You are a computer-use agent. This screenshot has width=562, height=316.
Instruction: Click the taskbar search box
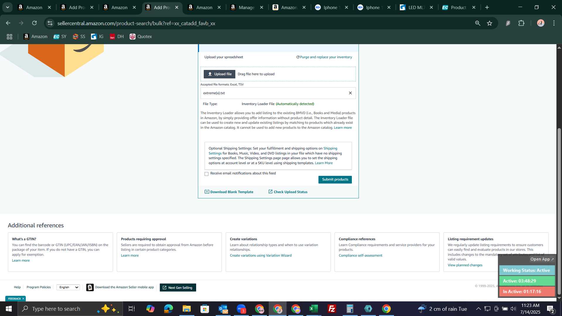coord(70,309)
